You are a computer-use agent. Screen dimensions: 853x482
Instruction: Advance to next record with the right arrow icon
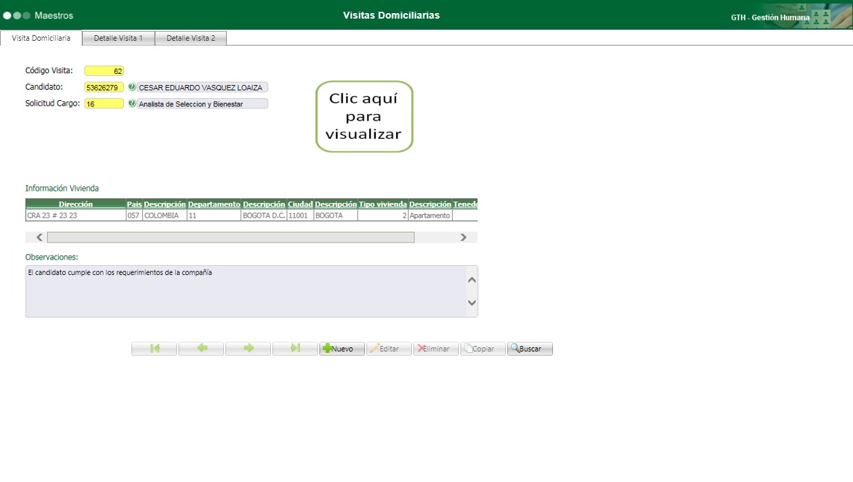click(247, 348)
